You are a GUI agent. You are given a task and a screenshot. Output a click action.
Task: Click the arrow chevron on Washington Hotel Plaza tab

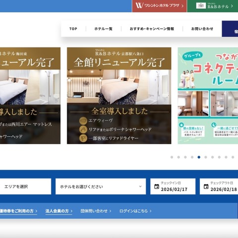[182, 6]
